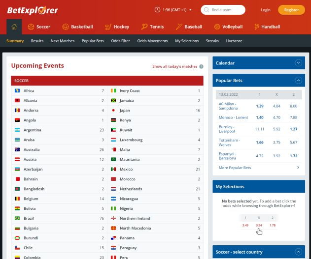Viewport: 311px width, 259px height.
Task: Select odds 1.72 for Barcelona
Action: click(294, 156)
